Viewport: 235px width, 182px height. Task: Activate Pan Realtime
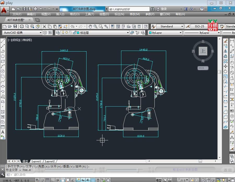pyautogui.click(x=90, y=26)
